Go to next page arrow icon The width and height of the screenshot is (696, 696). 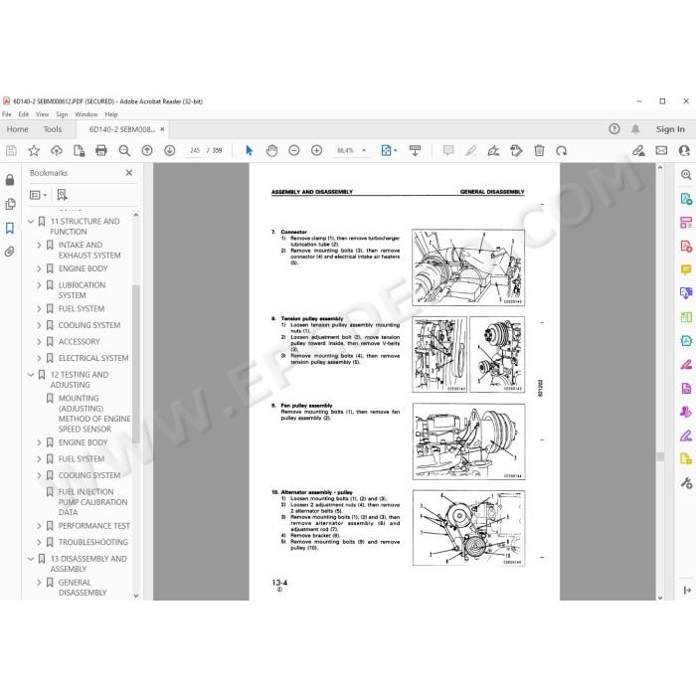(170, 151)
